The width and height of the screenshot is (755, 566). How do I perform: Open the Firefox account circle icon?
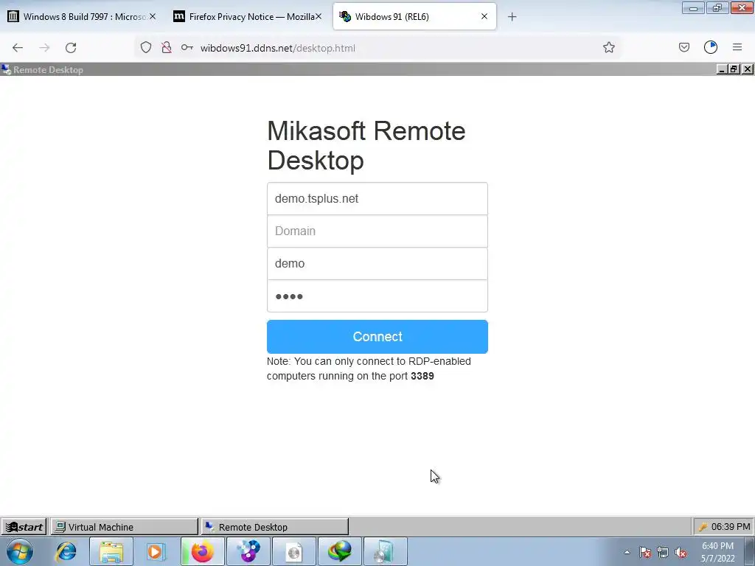pos(711,47)
